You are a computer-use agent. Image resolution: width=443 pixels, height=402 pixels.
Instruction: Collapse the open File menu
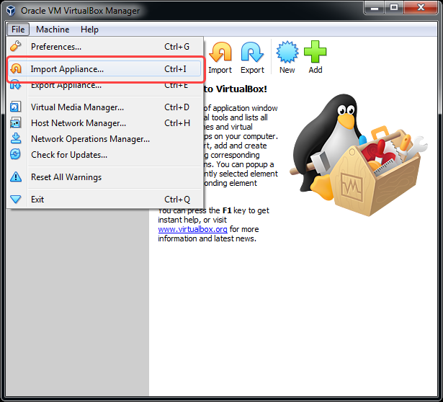[18, 30]
